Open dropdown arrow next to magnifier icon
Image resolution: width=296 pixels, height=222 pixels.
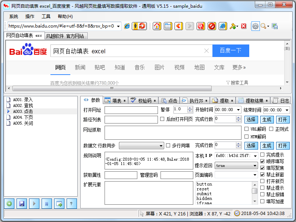point(268,26)
